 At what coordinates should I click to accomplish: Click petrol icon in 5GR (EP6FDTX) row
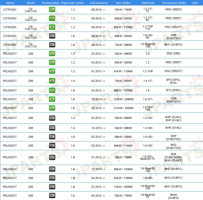[x=52, y=99]
